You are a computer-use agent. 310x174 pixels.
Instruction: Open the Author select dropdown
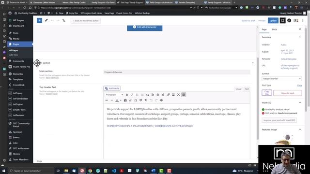point(282,79)
